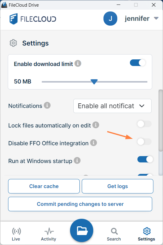Click info icon for Disable FFO Office integration
Screen dimensions: 163x245
pyautogui.click(x=94, y=143)
